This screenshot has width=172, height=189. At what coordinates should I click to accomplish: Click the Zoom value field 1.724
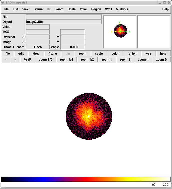coord(38,47)
